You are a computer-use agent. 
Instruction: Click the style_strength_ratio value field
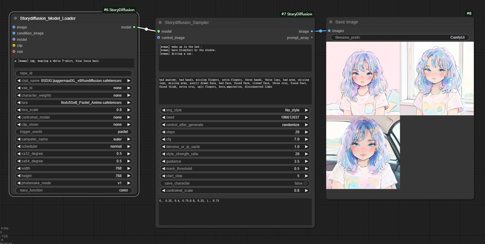coord(235,154)
